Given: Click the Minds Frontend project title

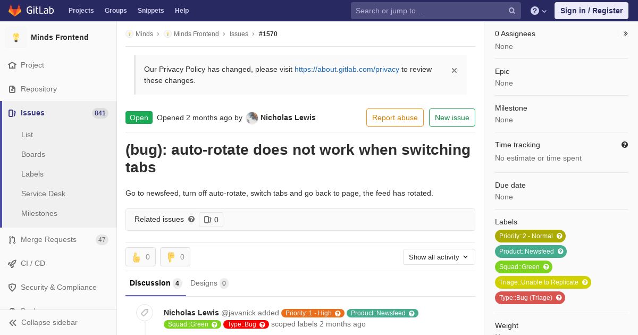Looking at the screenshot, I should point(60,37).
